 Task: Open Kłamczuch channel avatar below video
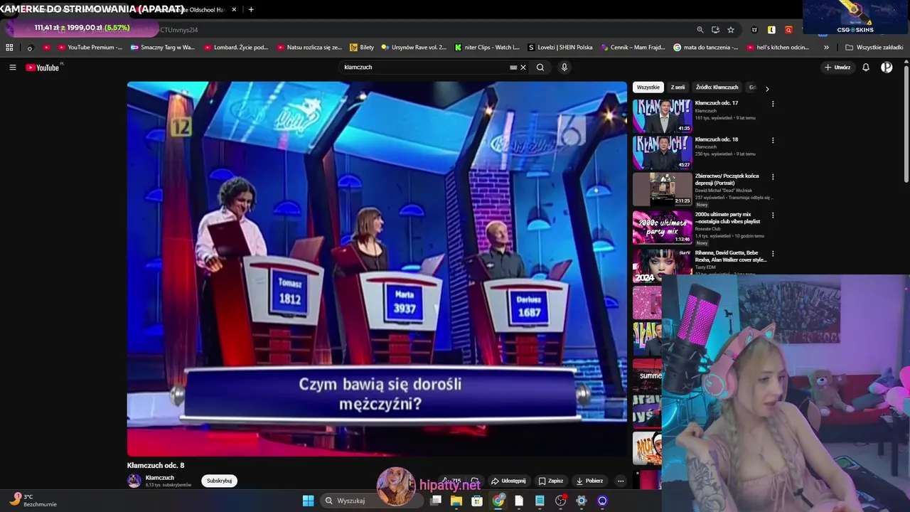(x=134, y=481)
